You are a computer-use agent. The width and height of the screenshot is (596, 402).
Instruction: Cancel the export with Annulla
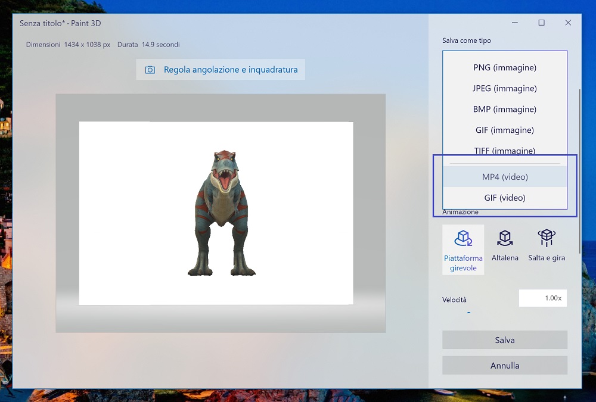(x=504, y=365)
